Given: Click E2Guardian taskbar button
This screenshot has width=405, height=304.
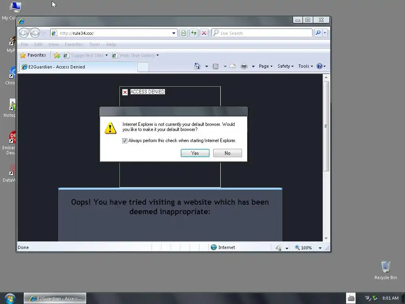Looking at the screenshot, I should click(55, 298).
